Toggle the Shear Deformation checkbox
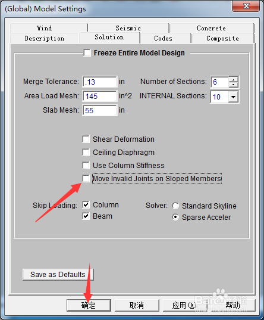Screen dimensions: 264x320 coord(86,139)
